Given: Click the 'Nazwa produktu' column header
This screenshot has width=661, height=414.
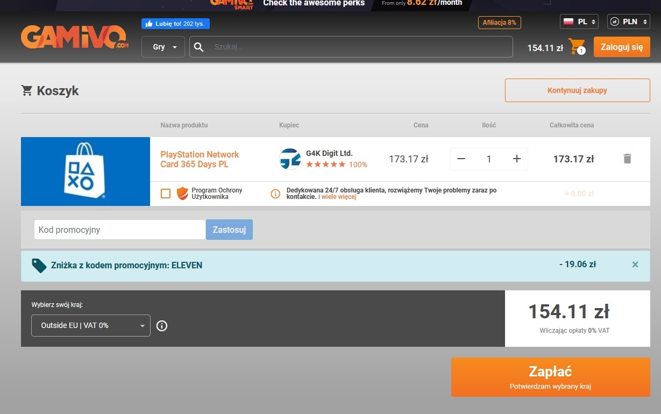Looking at the screenshot, I should click(x=184, y=125).
